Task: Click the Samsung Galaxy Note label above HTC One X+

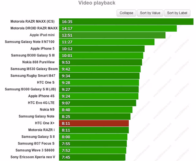Action: 36,116
